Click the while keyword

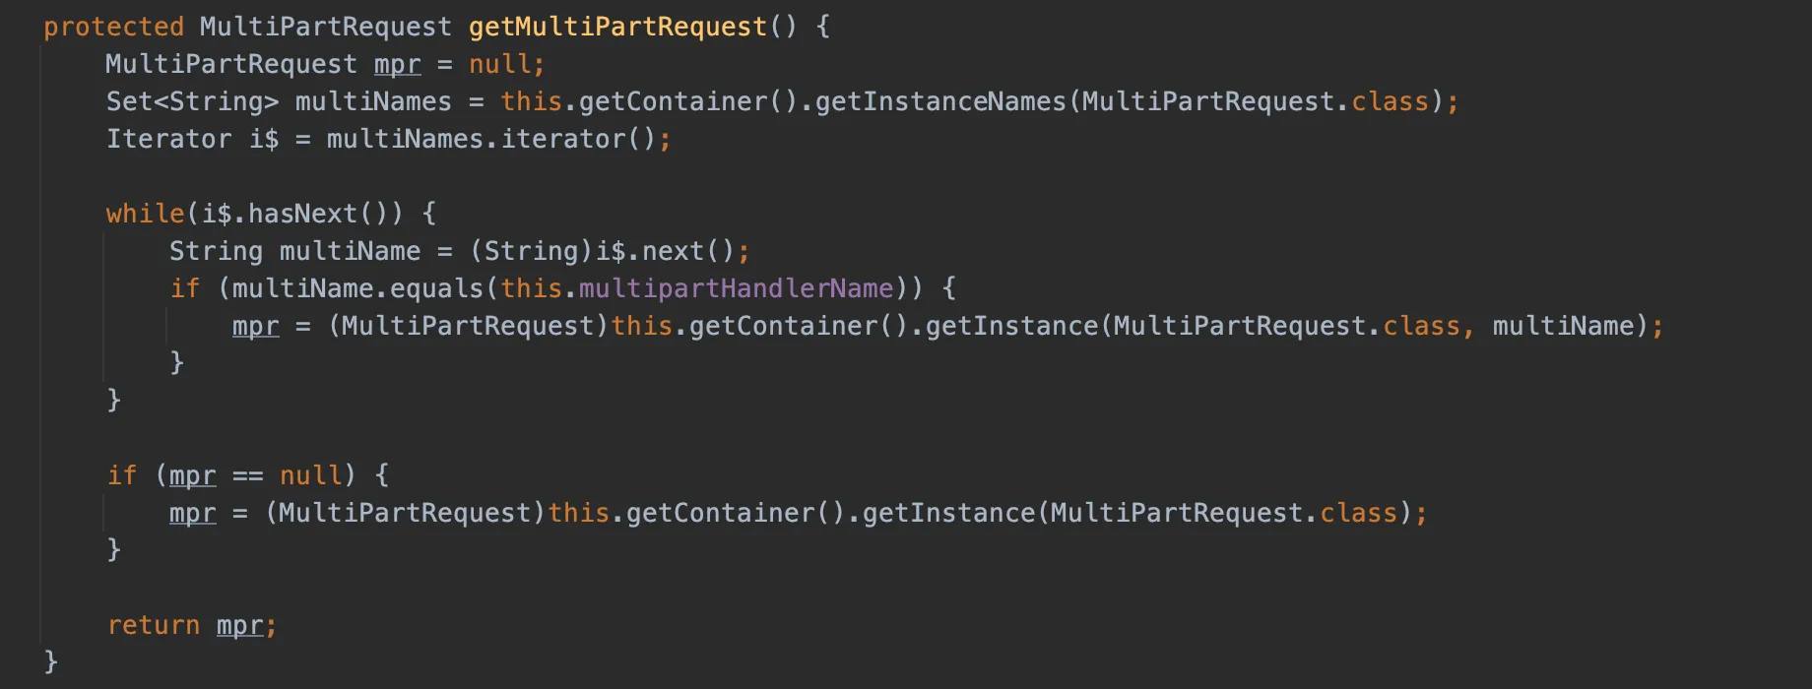pos(145,214)
